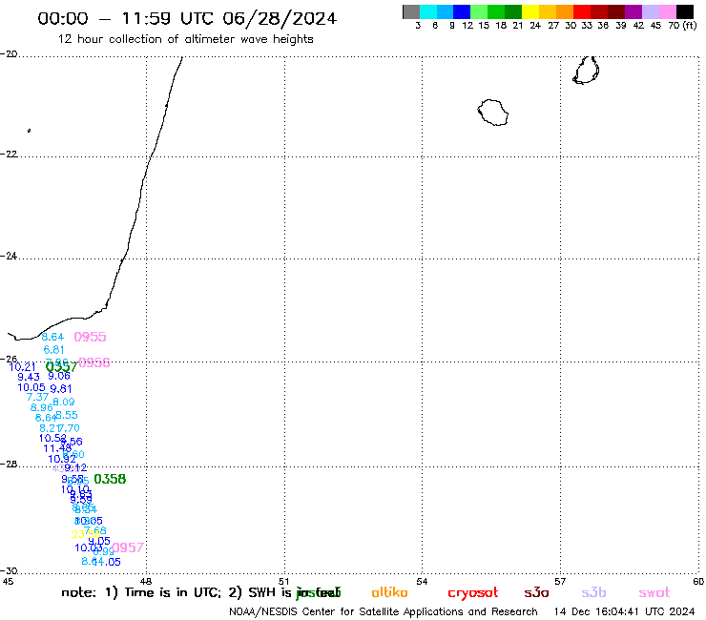Click the '-28' latitude axis label

tap(9, 464)
